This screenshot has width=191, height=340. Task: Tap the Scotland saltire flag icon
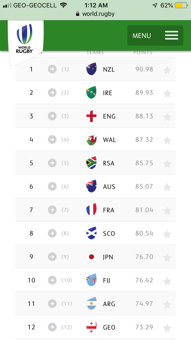point(92,233)
